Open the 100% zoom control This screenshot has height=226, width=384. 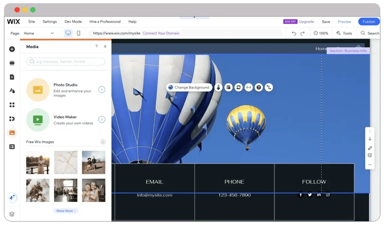click(321, 33)
